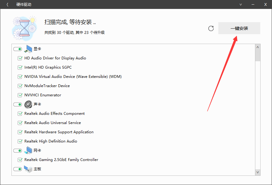Click the 声卡 speaker category icon
The height and width of the screenshot is (185, 272).
pos(28,104)
